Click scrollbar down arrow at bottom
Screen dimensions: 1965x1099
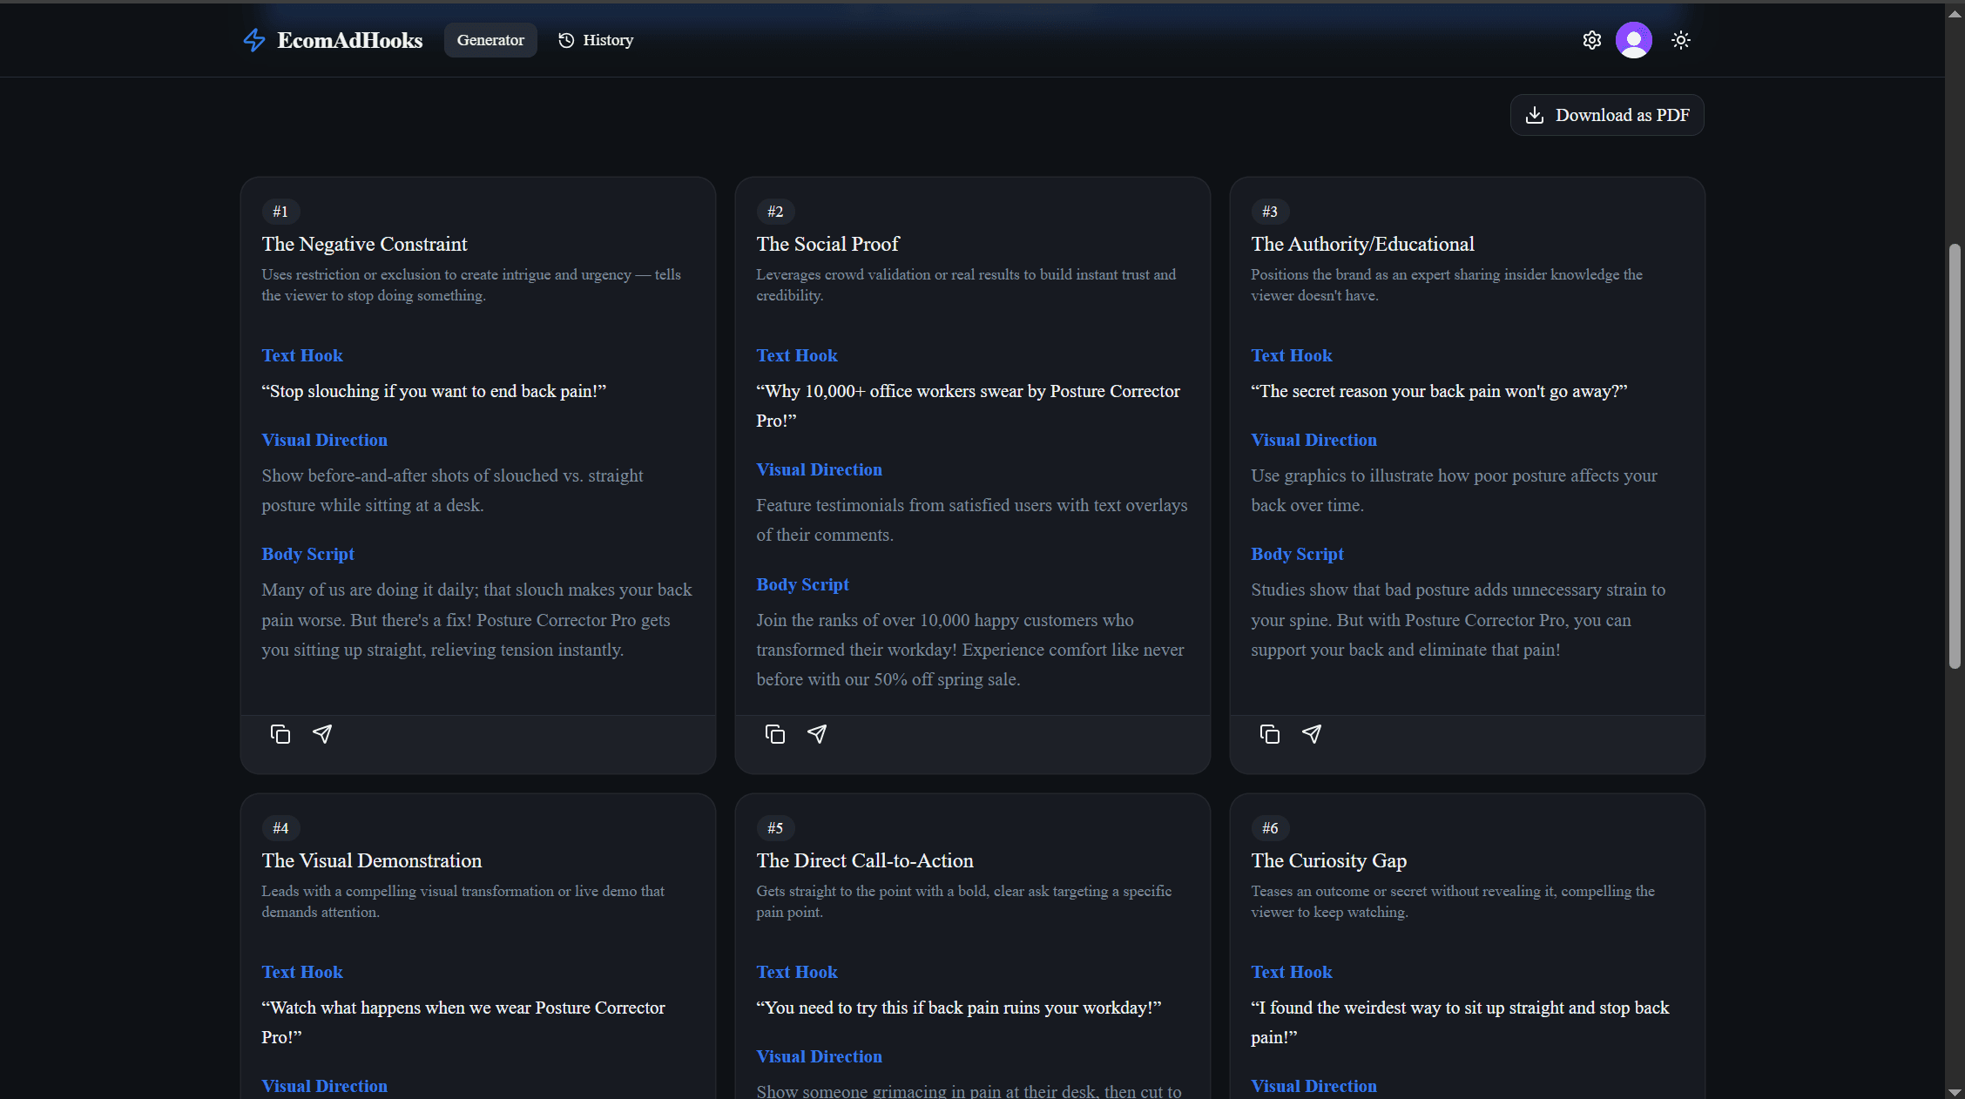[1955, 1091]
